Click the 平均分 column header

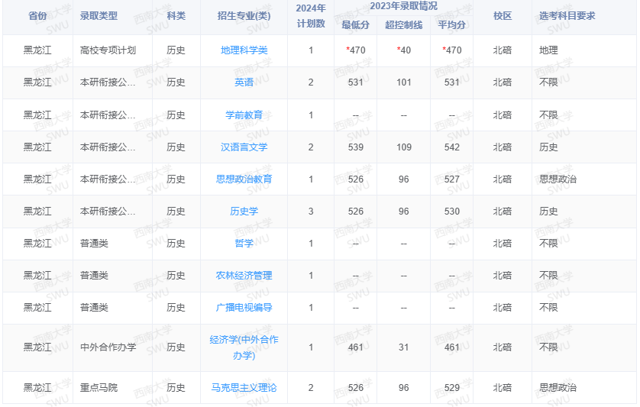point(451,25)
